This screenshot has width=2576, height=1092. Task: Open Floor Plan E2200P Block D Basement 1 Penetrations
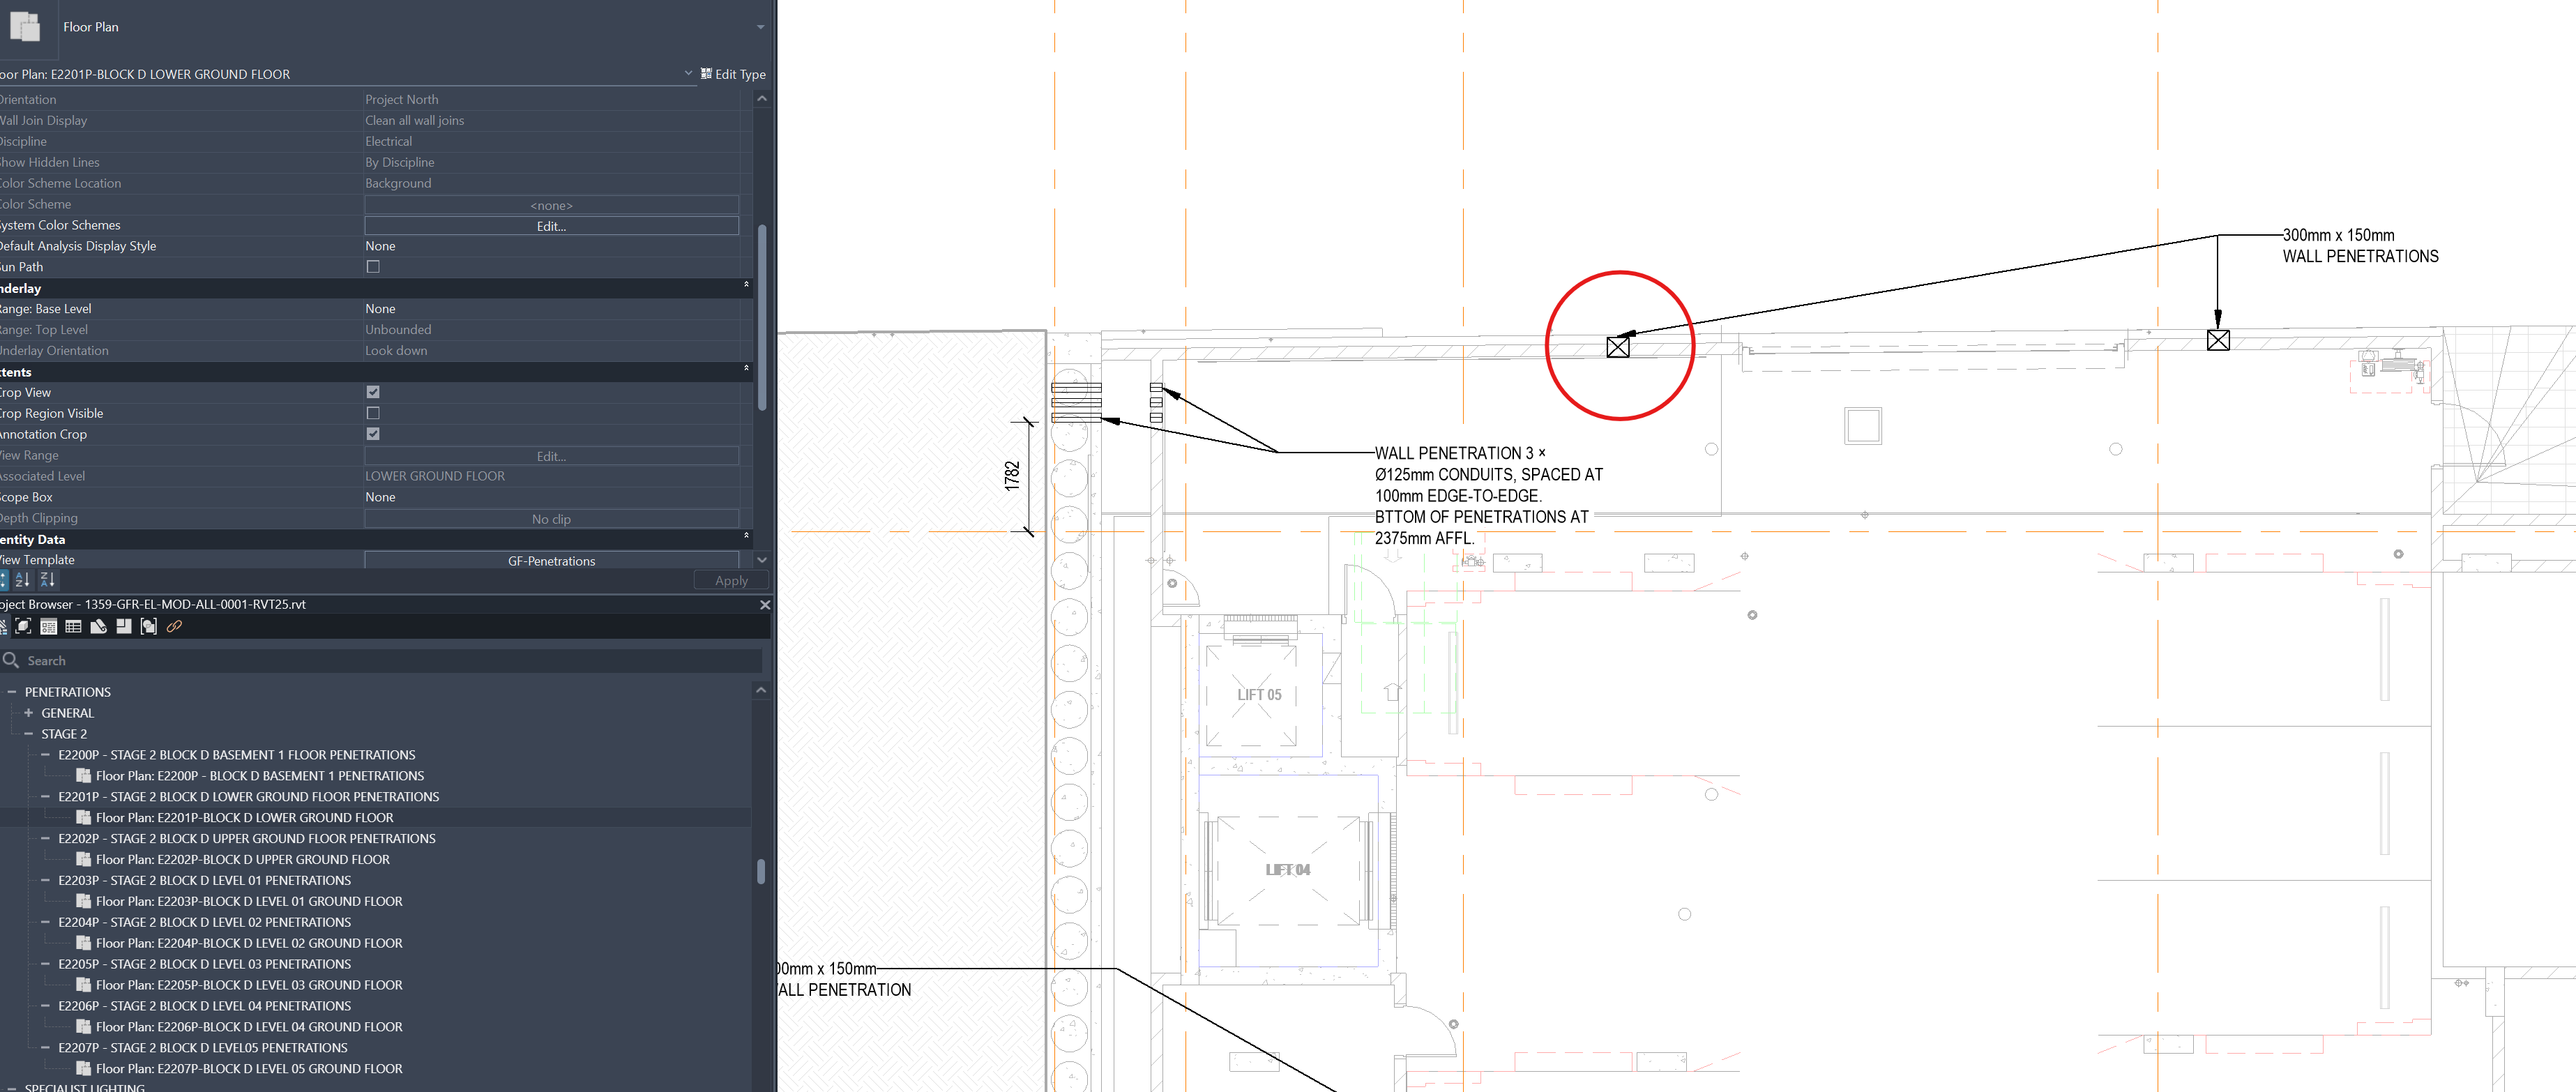[260, 776]
